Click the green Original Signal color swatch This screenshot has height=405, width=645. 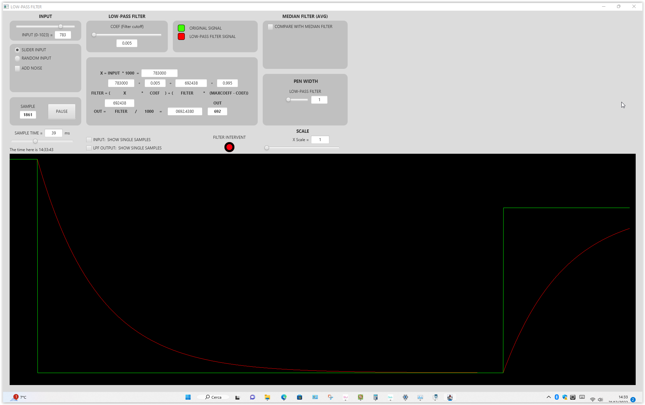point(181,28)
